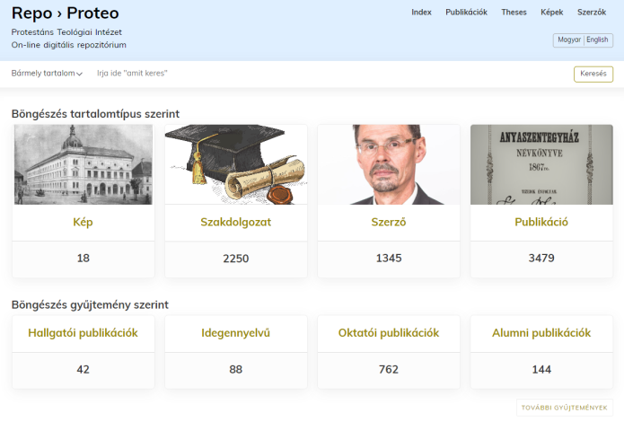
Task: Switch language to Magyar
Action: pyautogui.click(x=568, y=40)
